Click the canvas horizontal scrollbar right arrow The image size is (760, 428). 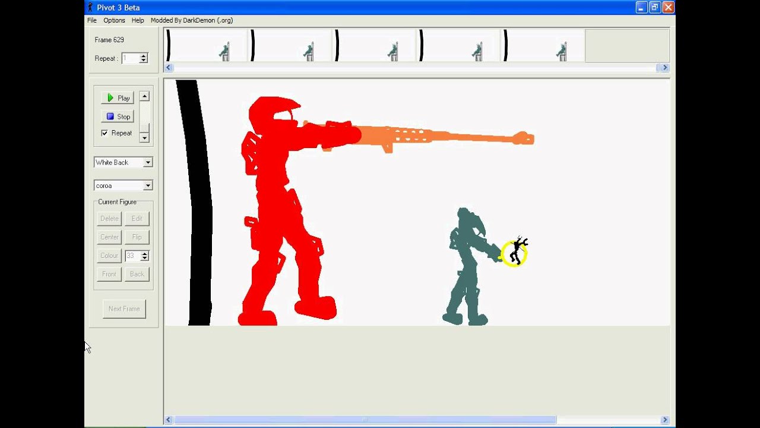665,420
